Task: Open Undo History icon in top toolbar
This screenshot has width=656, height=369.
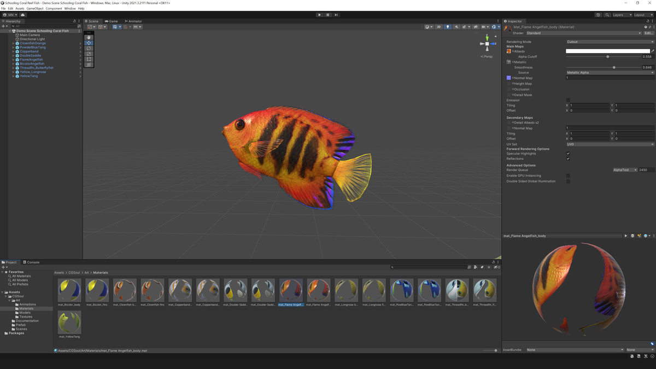Action: coord(598,15)
